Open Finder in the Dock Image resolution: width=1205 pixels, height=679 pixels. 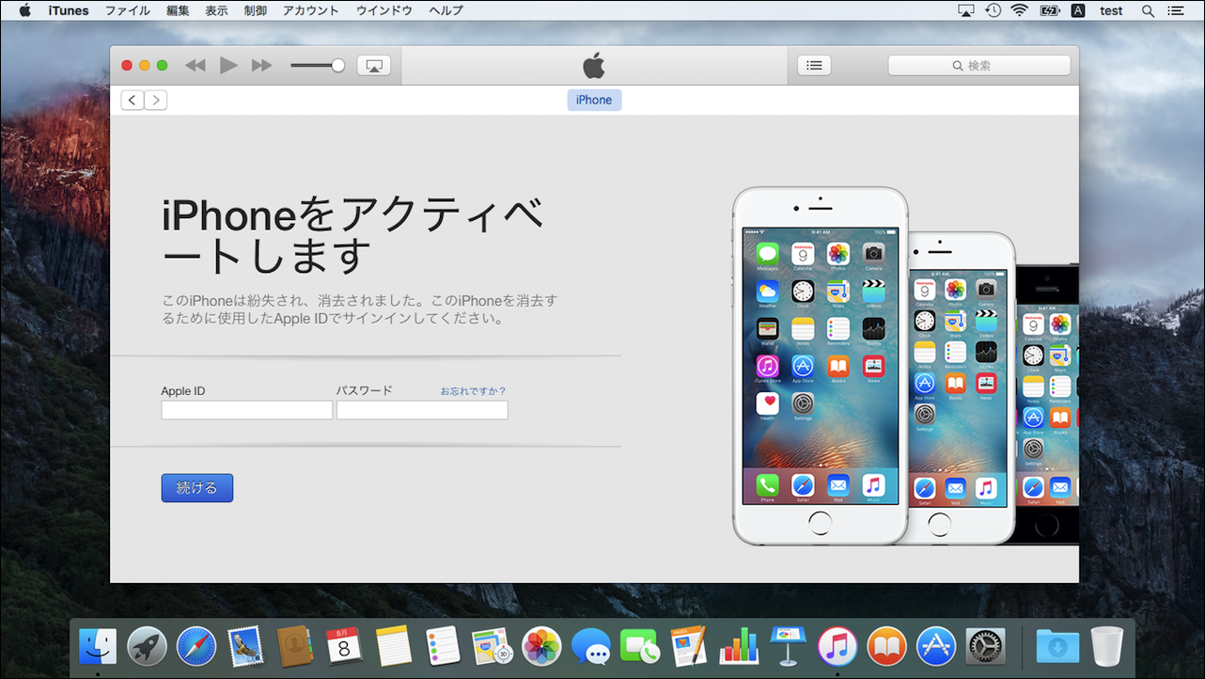point(98,646)
